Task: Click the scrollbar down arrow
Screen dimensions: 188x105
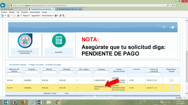Action: (187, 94)
